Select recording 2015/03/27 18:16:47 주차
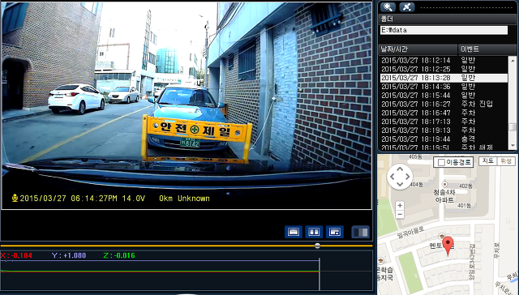The height and width of the screenshot is (295, 519). coord(444,113)
